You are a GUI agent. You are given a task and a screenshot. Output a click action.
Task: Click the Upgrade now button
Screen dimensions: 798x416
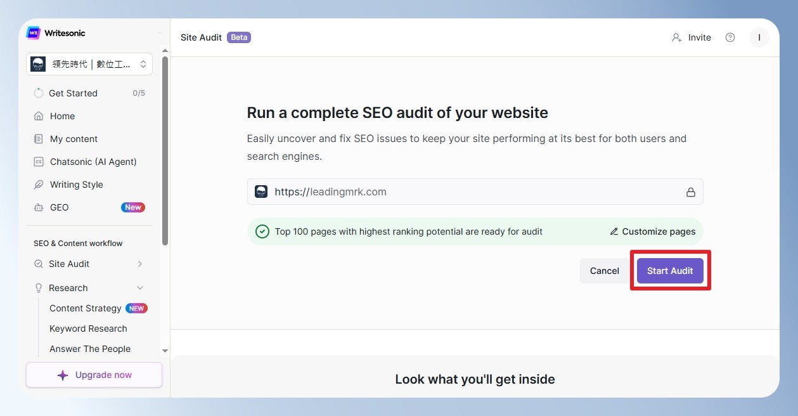[94, 375]
